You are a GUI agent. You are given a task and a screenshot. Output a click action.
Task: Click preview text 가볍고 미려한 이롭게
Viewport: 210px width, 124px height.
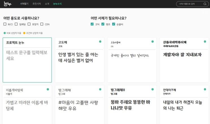click(x=27, y=105)
